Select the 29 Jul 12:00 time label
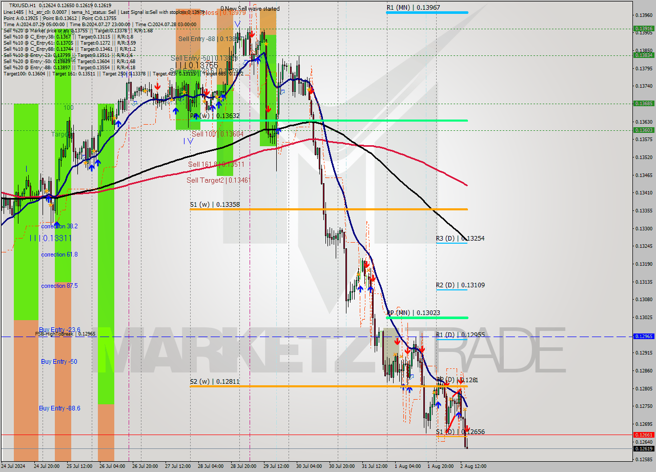The height and width of the screenshot is (472, 656). pos(276,466)
